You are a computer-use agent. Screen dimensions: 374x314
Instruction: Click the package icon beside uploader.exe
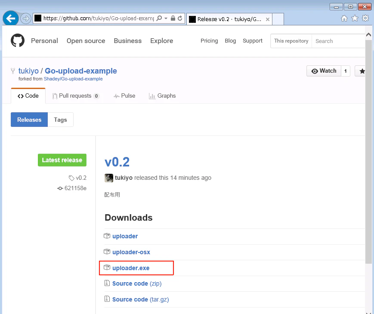coord(107,268)
